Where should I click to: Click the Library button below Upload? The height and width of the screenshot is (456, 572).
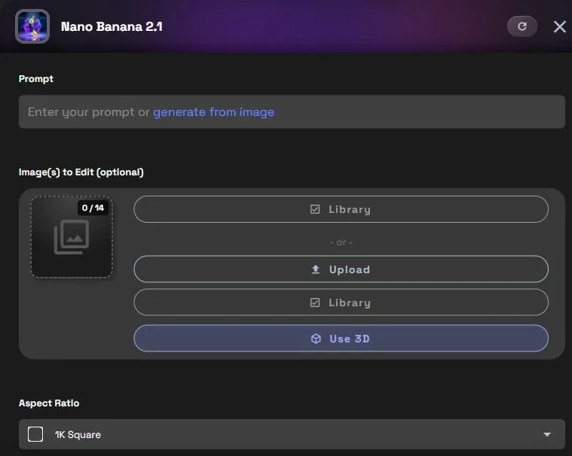(341, 302)
